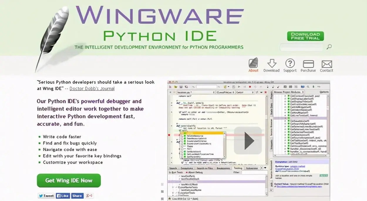Click the Twitter Tweet button
Screen dimensions: 367x201
pos(46,196)
